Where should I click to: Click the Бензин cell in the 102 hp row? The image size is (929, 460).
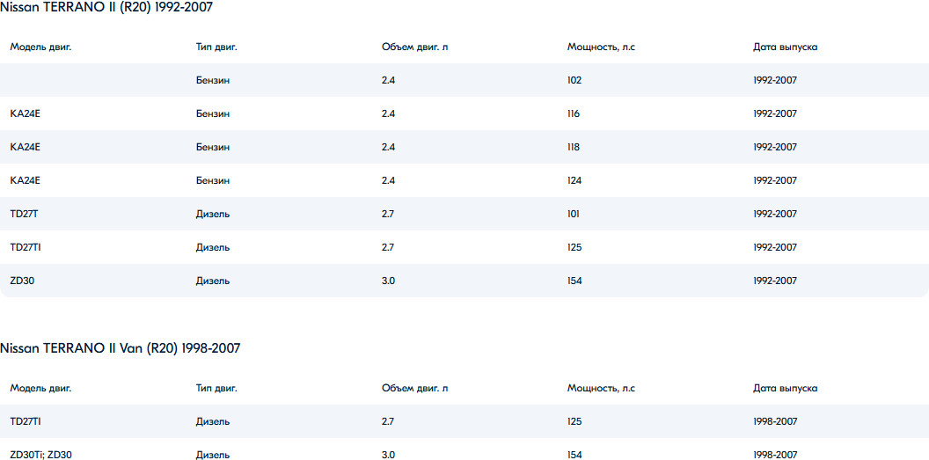[x=213, y=80]
